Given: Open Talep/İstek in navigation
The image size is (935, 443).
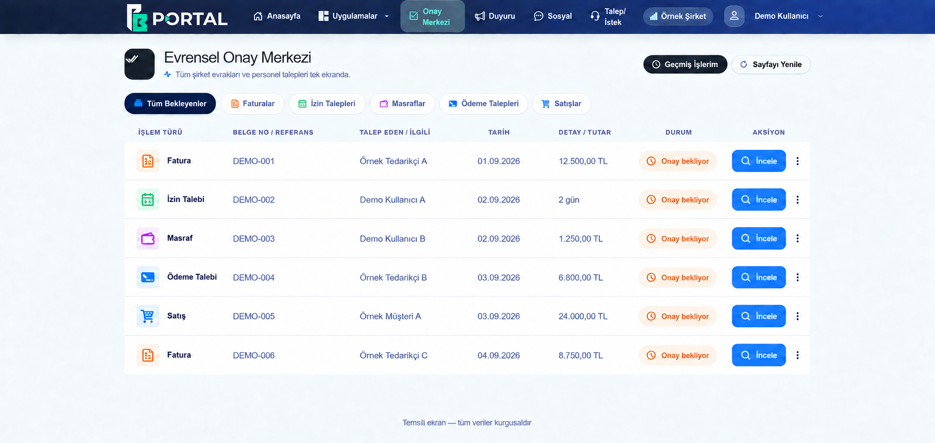Looking at the screenshot, I should coord(608,16).
